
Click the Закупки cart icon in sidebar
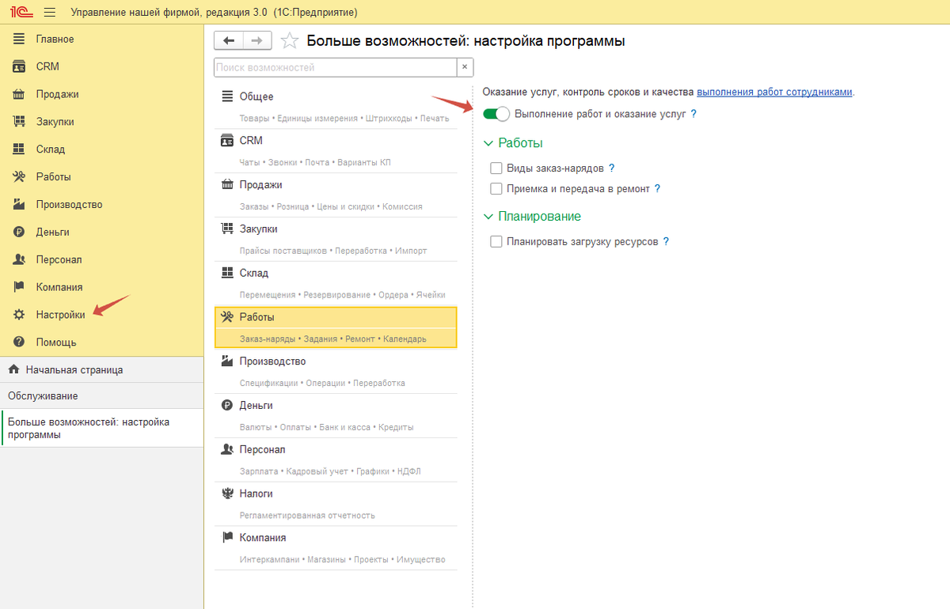19,122
